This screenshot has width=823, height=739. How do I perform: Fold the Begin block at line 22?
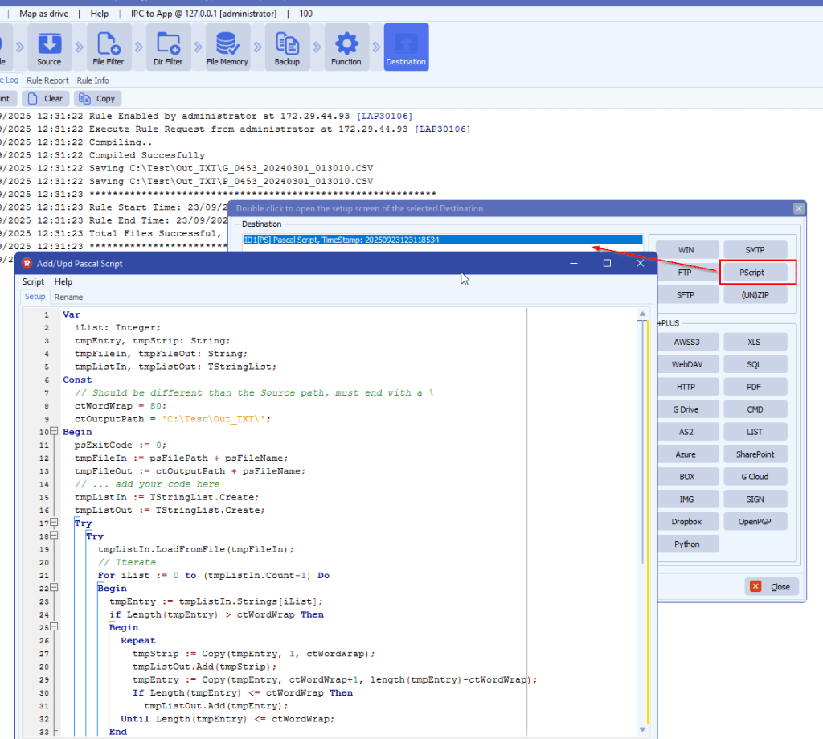click(x=55, y=589)
